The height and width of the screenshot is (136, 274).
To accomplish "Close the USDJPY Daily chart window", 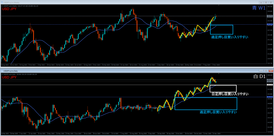I will tap(271, 71).
